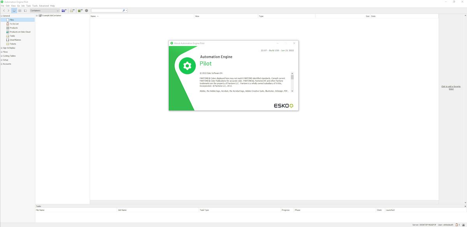Go back with the left arrow
The height and width of the screenshot is (227, 467).
click(4, 10)
